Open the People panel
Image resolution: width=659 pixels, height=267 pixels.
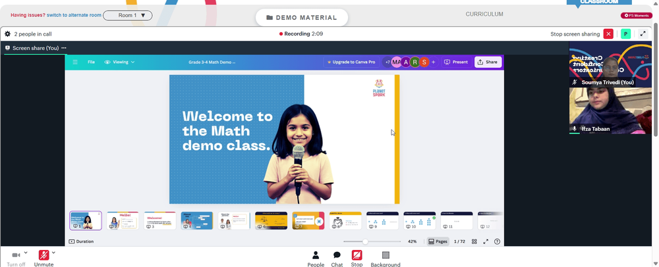[x=316, y=258]
